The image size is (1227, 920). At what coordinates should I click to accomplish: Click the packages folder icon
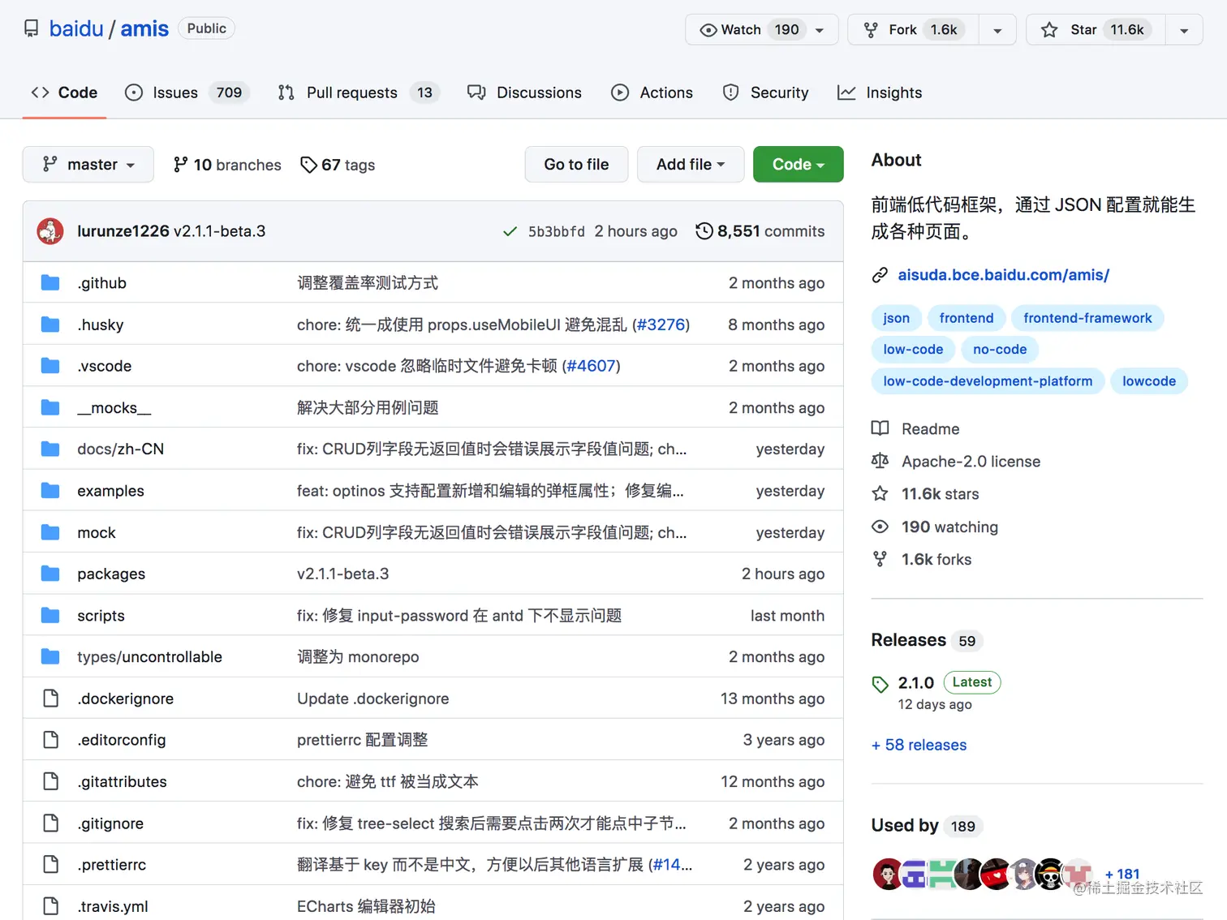point(50,574)
